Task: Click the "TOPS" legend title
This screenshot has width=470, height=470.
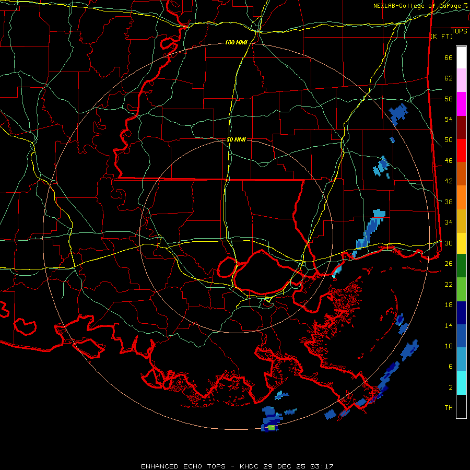Action: 459,31
